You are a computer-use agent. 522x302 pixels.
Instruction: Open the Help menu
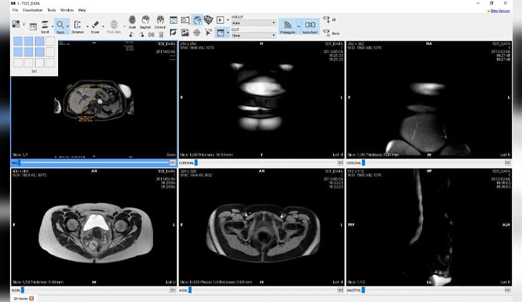pos(82,10)
